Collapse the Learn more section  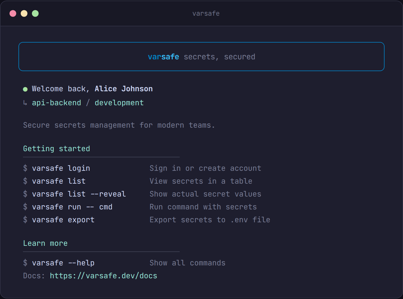[x=45, y=243]
